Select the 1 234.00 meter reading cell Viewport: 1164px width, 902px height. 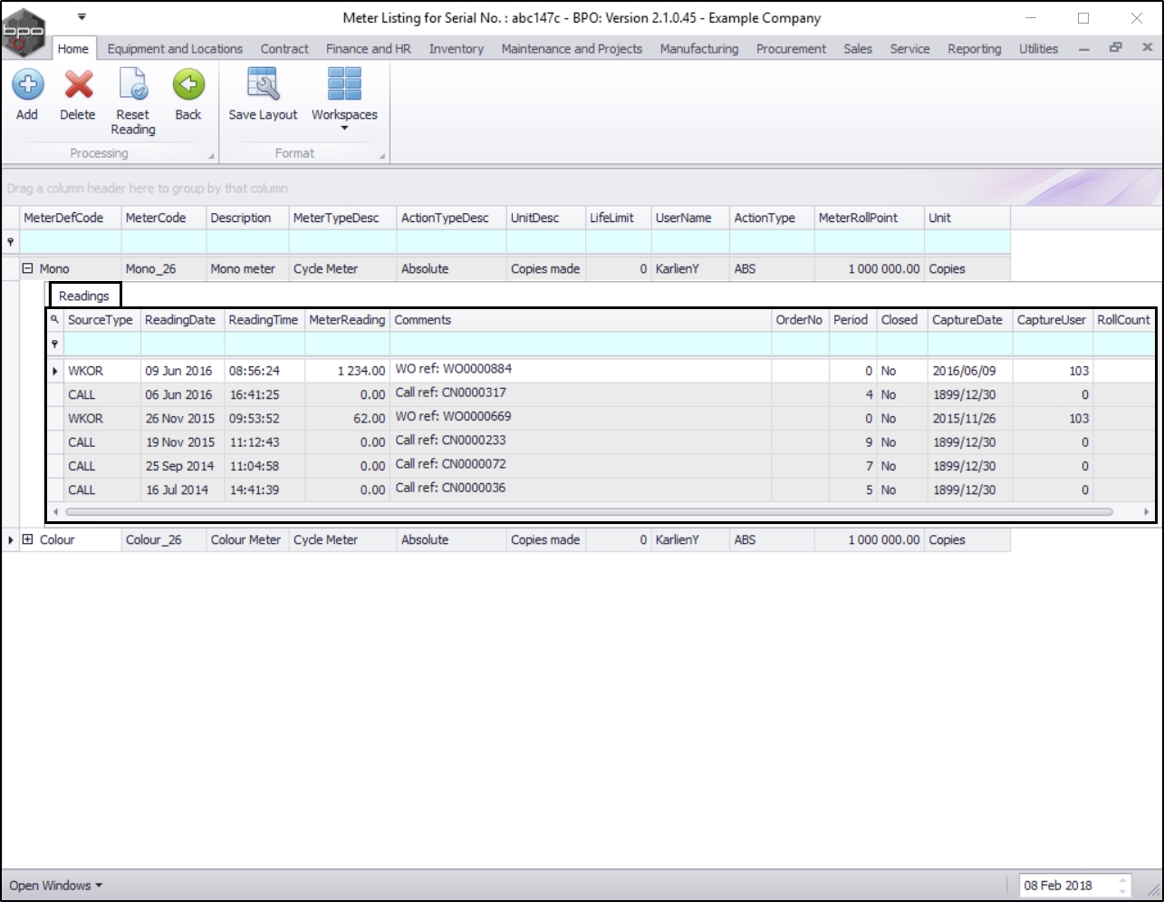[x=348, y=371]
